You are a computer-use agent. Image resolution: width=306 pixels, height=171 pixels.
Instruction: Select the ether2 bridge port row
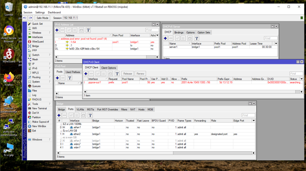click(156, 134)
